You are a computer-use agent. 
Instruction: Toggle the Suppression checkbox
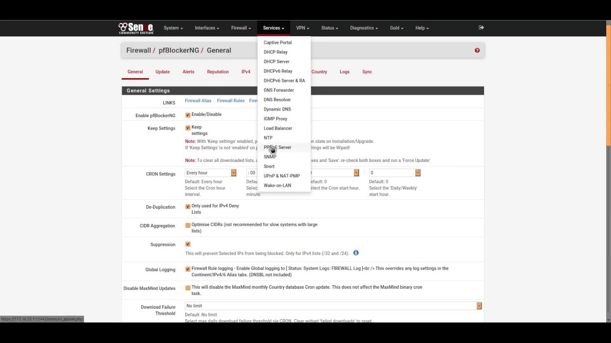[188, 244]
